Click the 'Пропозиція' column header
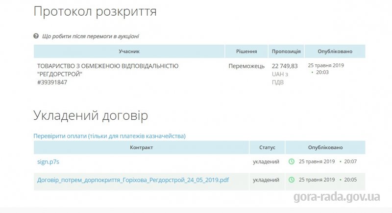Image resolution: width=392 pixels, height=213 pixels. 286,52
